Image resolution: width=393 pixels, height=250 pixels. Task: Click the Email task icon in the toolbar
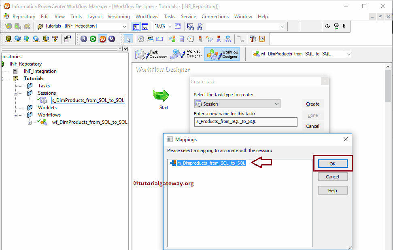pos(159,39)
